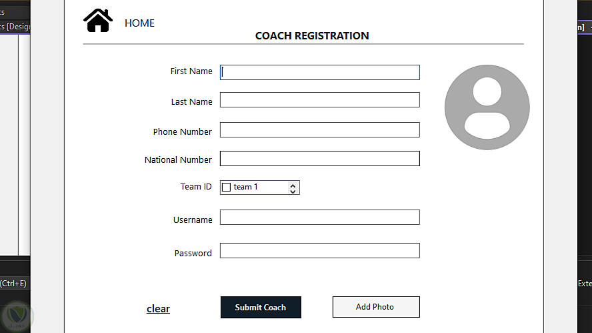Screen dimensions: 592x333
Task: Click the clear link
Action: point(158,309)
